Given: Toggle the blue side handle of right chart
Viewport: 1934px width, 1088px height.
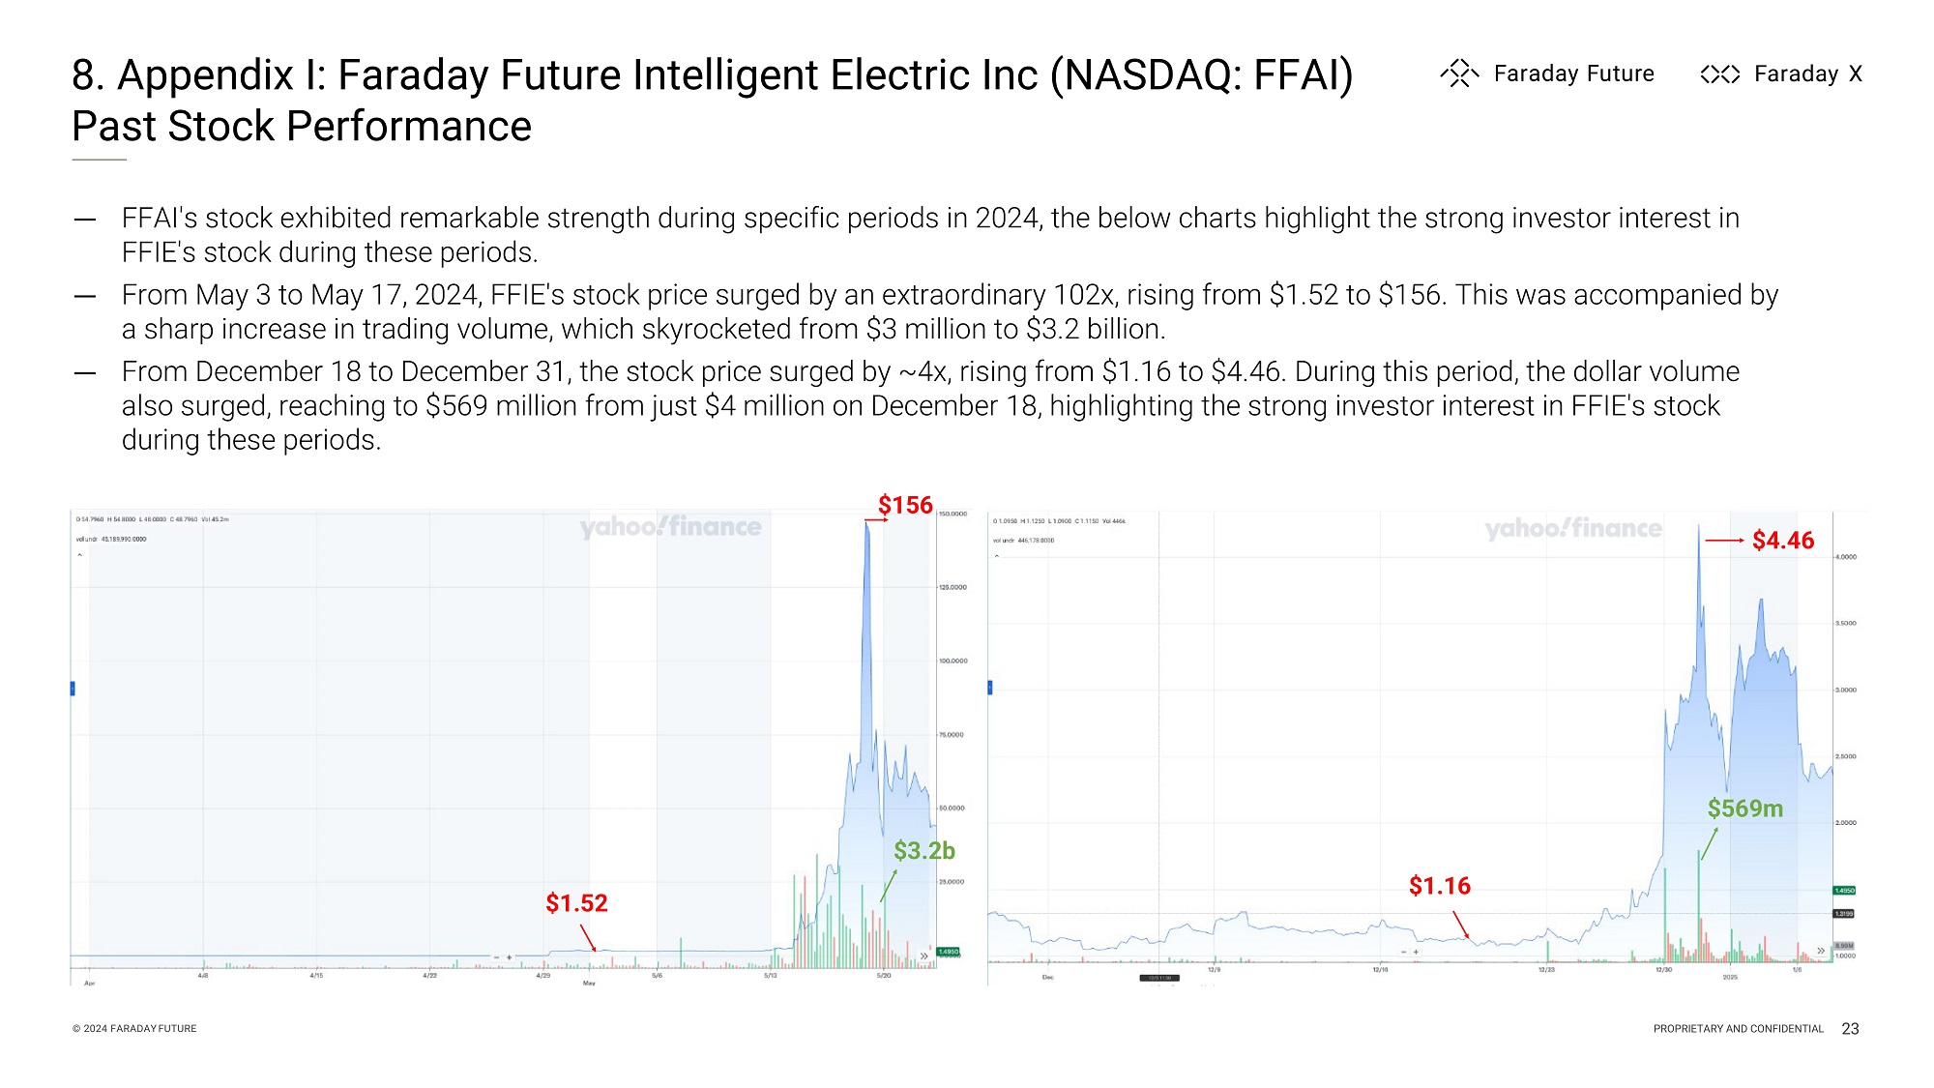Looking at the screenshot, I should 989,688.
